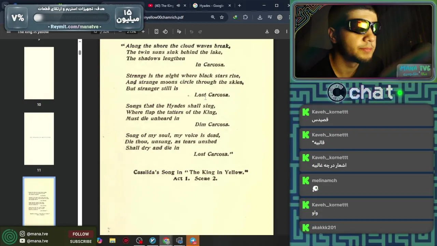Click the "Act 1. Scene 2." text
This screenshot has width=437, height=246.
(195, 178)
